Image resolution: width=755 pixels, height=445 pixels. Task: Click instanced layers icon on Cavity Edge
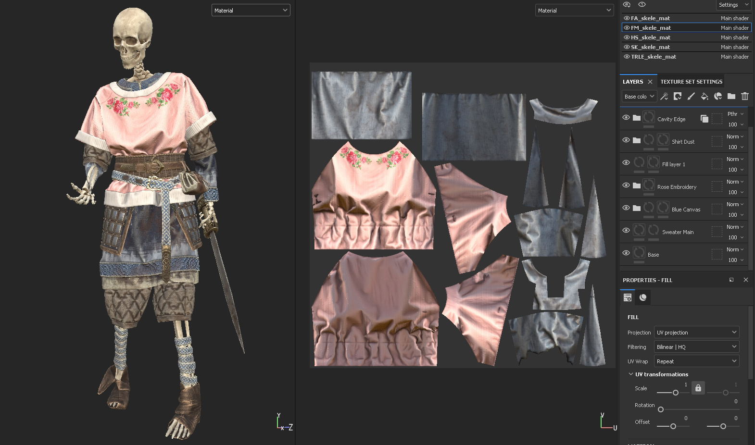tap(705, 119)
